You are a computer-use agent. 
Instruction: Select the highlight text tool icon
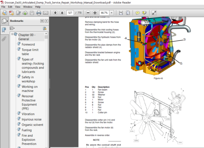144,13
